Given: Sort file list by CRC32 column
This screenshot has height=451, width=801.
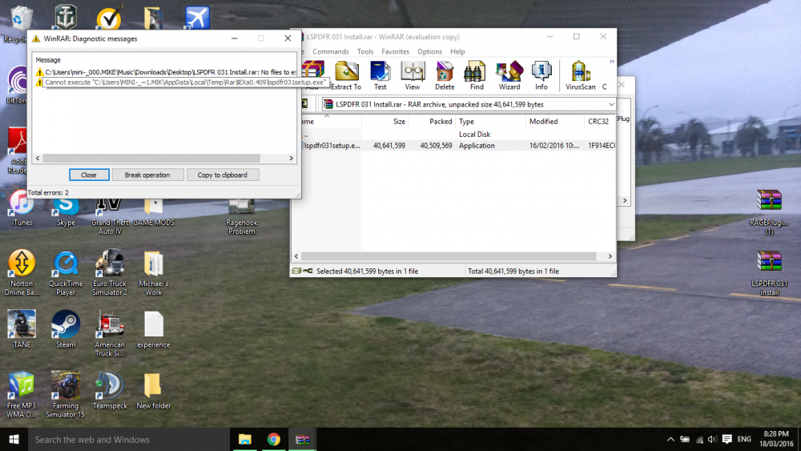Looking at the screenshot, I should tap(600, 122).
